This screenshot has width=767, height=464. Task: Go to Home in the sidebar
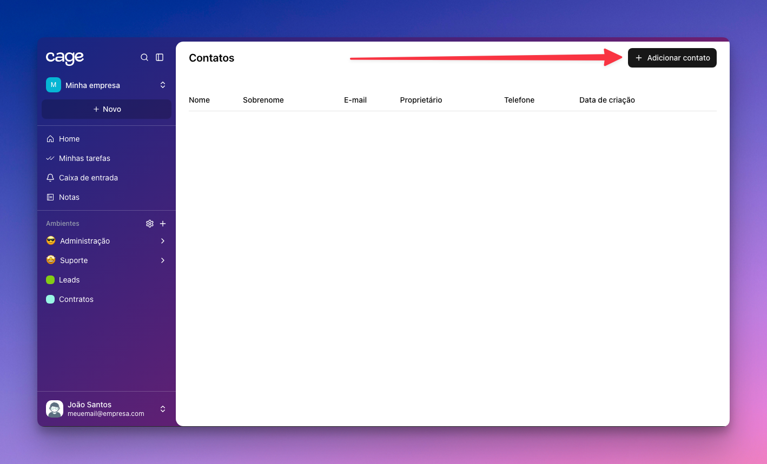point(69,139)
